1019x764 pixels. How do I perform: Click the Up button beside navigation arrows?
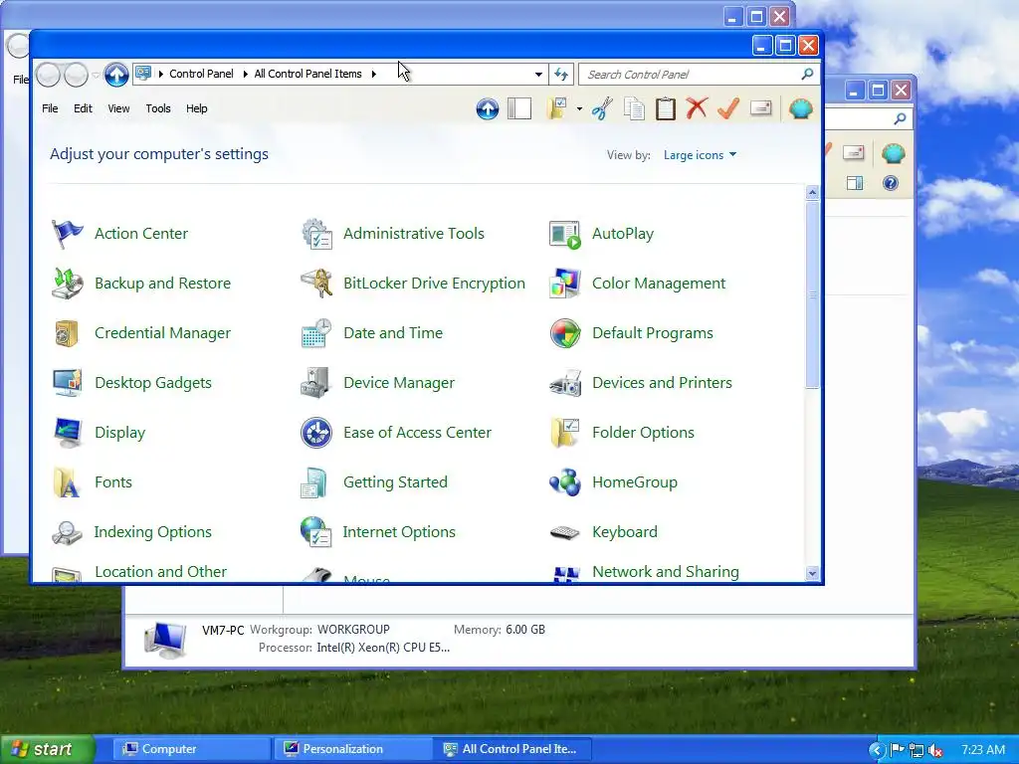point(116,75)
